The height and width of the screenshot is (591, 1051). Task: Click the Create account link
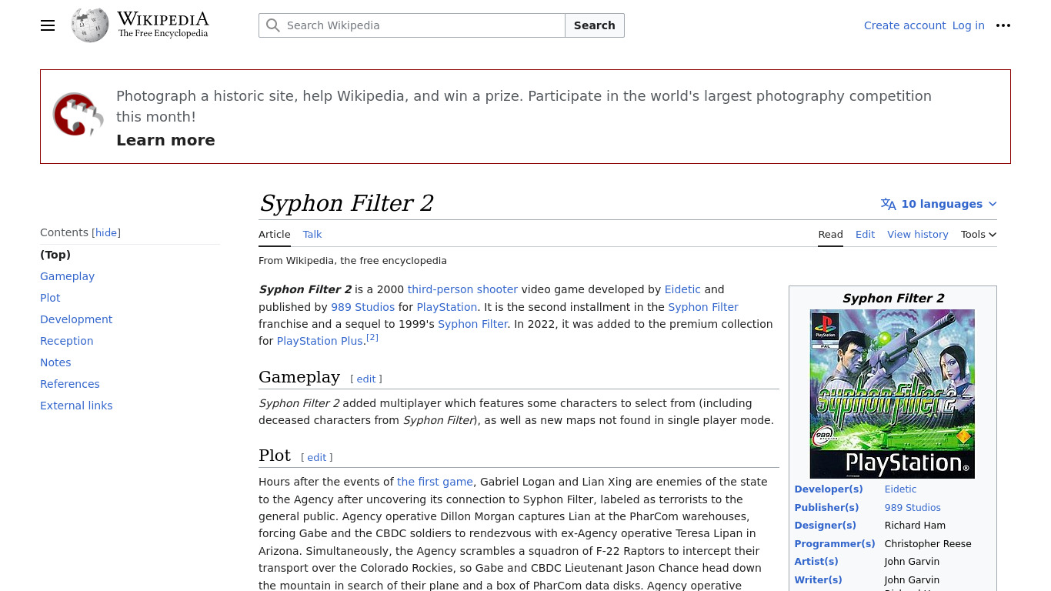pyautogui.click(x=905, y=25)
